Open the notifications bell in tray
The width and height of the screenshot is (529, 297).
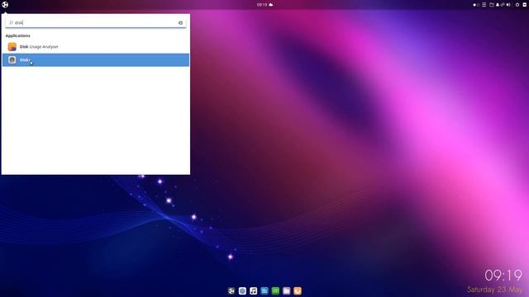(498, 5)
